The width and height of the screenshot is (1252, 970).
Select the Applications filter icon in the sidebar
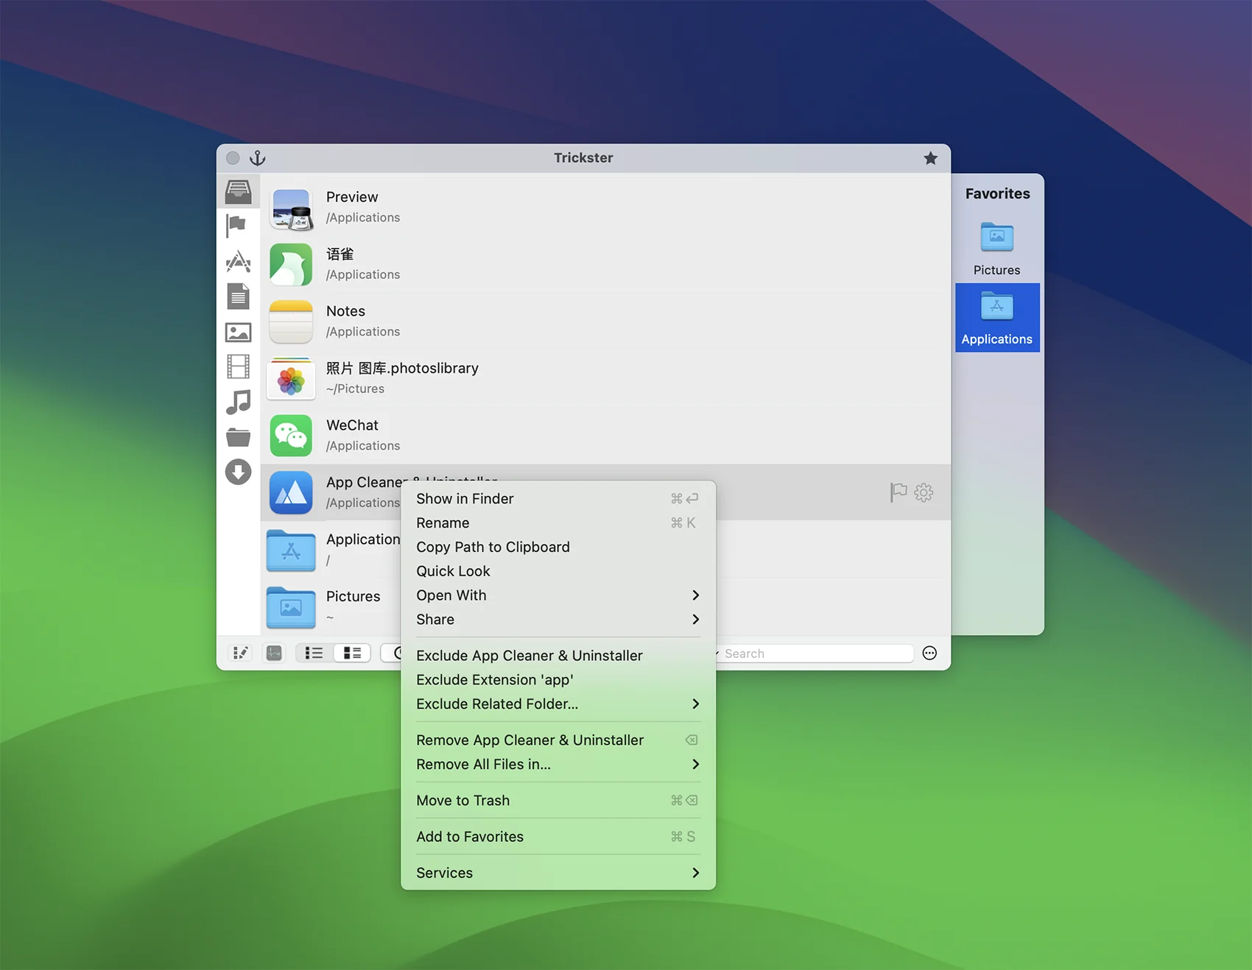tap(238, 261)
